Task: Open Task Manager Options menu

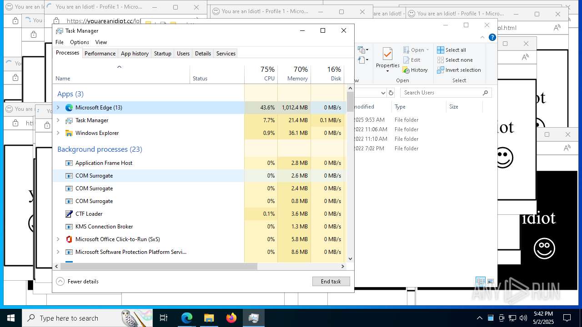Action: (80, 42)
